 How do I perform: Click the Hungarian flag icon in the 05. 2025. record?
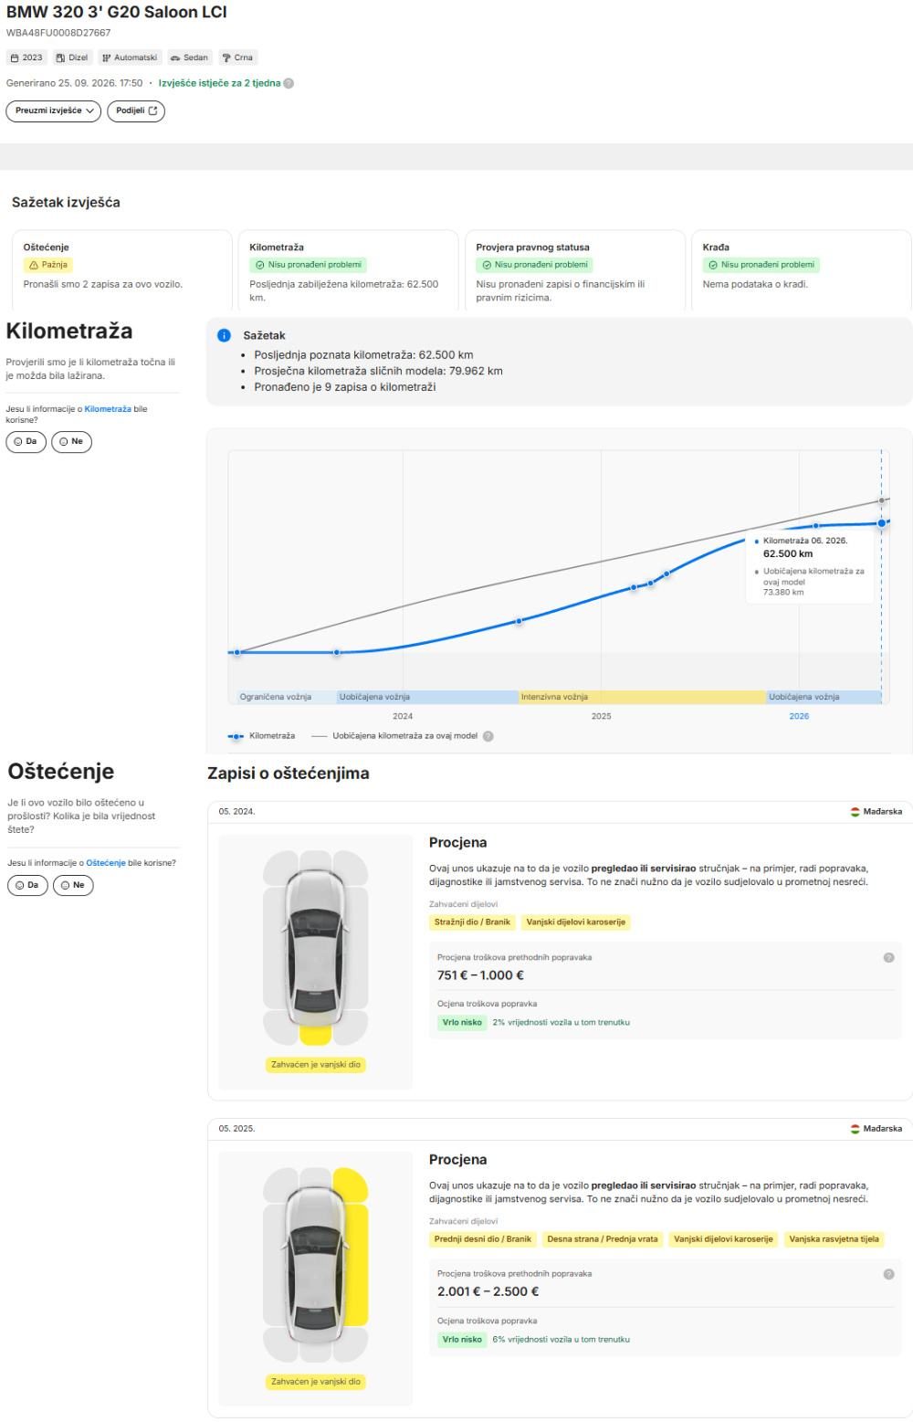(855, 1128)
